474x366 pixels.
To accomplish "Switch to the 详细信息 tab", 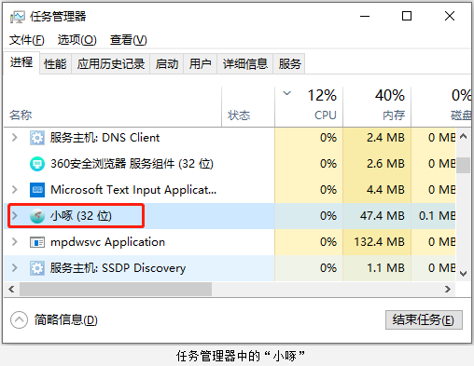I will pos(245,64).
